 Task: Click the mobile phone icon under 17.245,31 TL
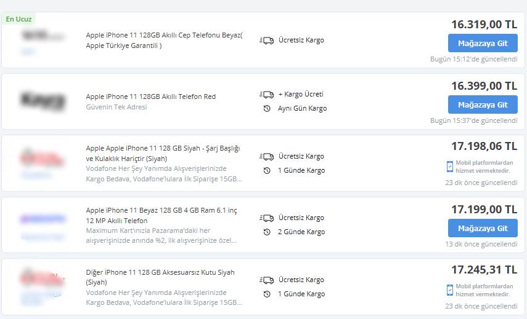pos(450,290)
